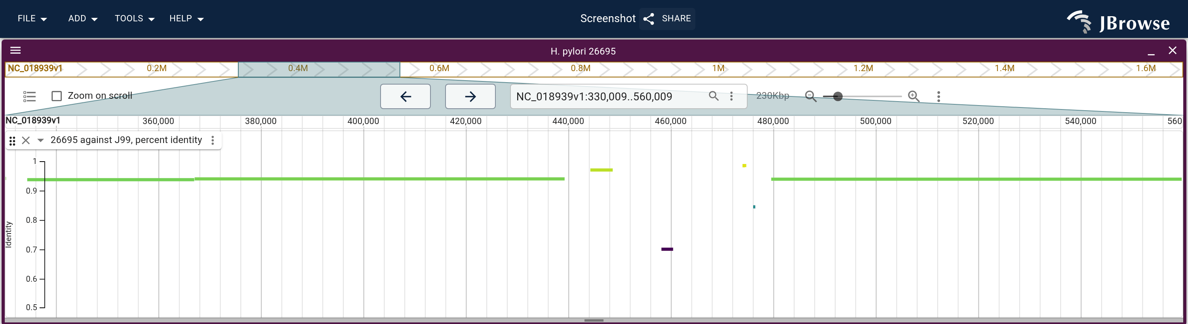Viewport: 1188px width, 324px height.
Task: Collapse the percent identity track
Action: (40, 140)
